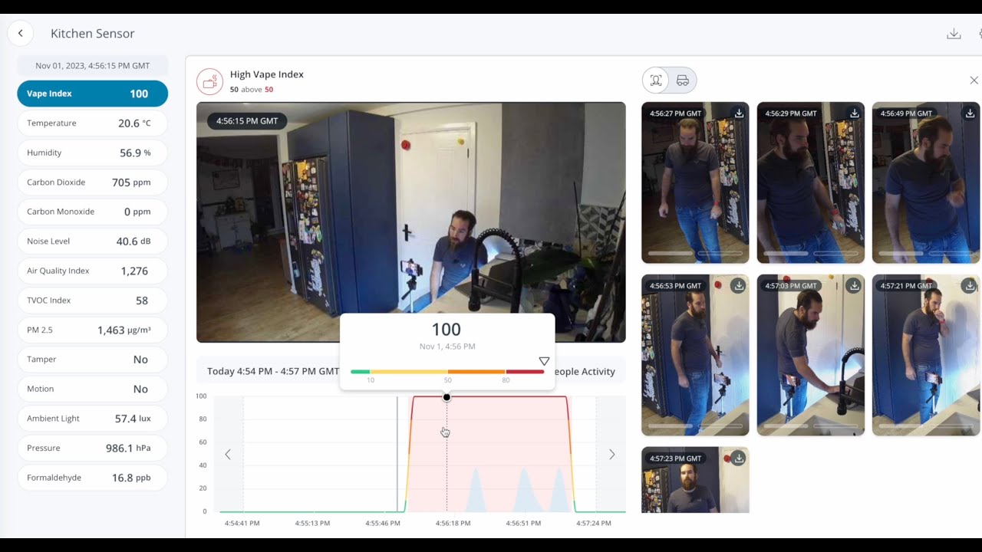Select the Temperature metric row
This screenshot has width=982, height=552.
(x=93, y=123)
